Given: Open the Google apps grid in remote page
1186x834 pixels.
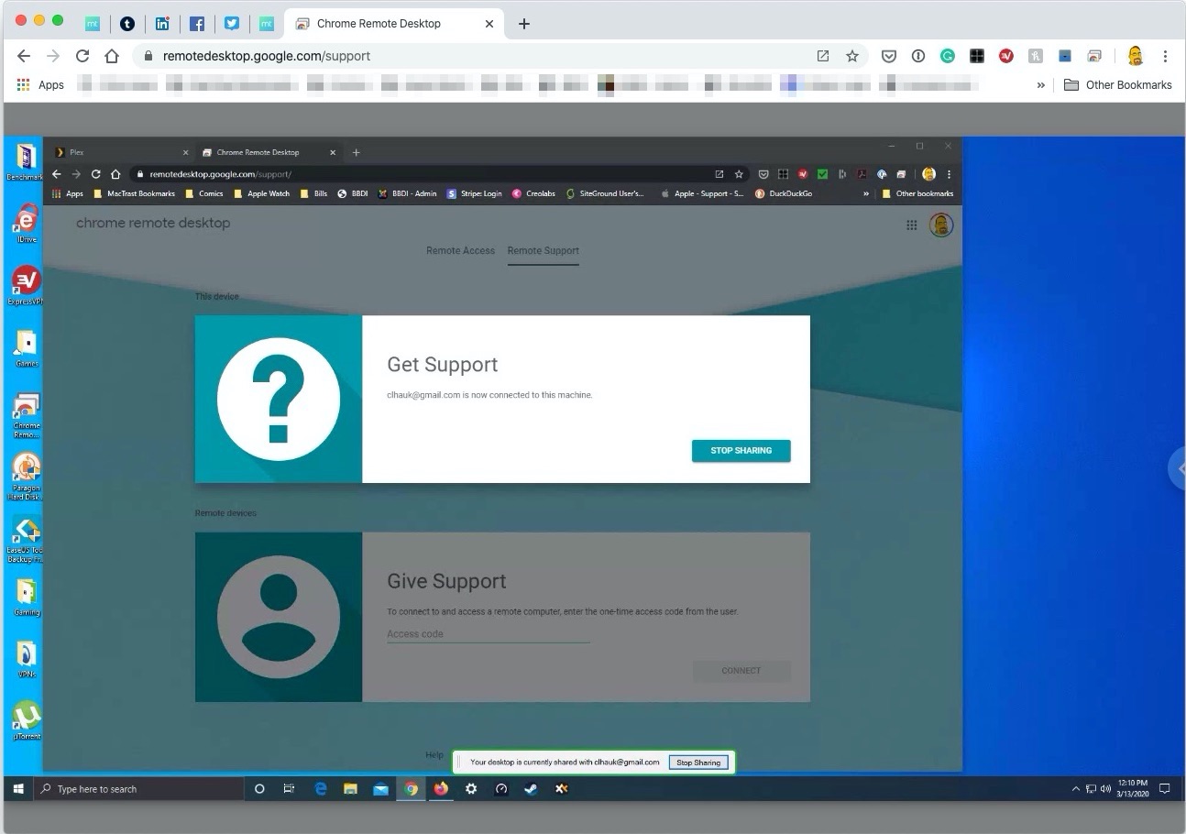Looking at the screenshot, I should [x=912, y=225].
